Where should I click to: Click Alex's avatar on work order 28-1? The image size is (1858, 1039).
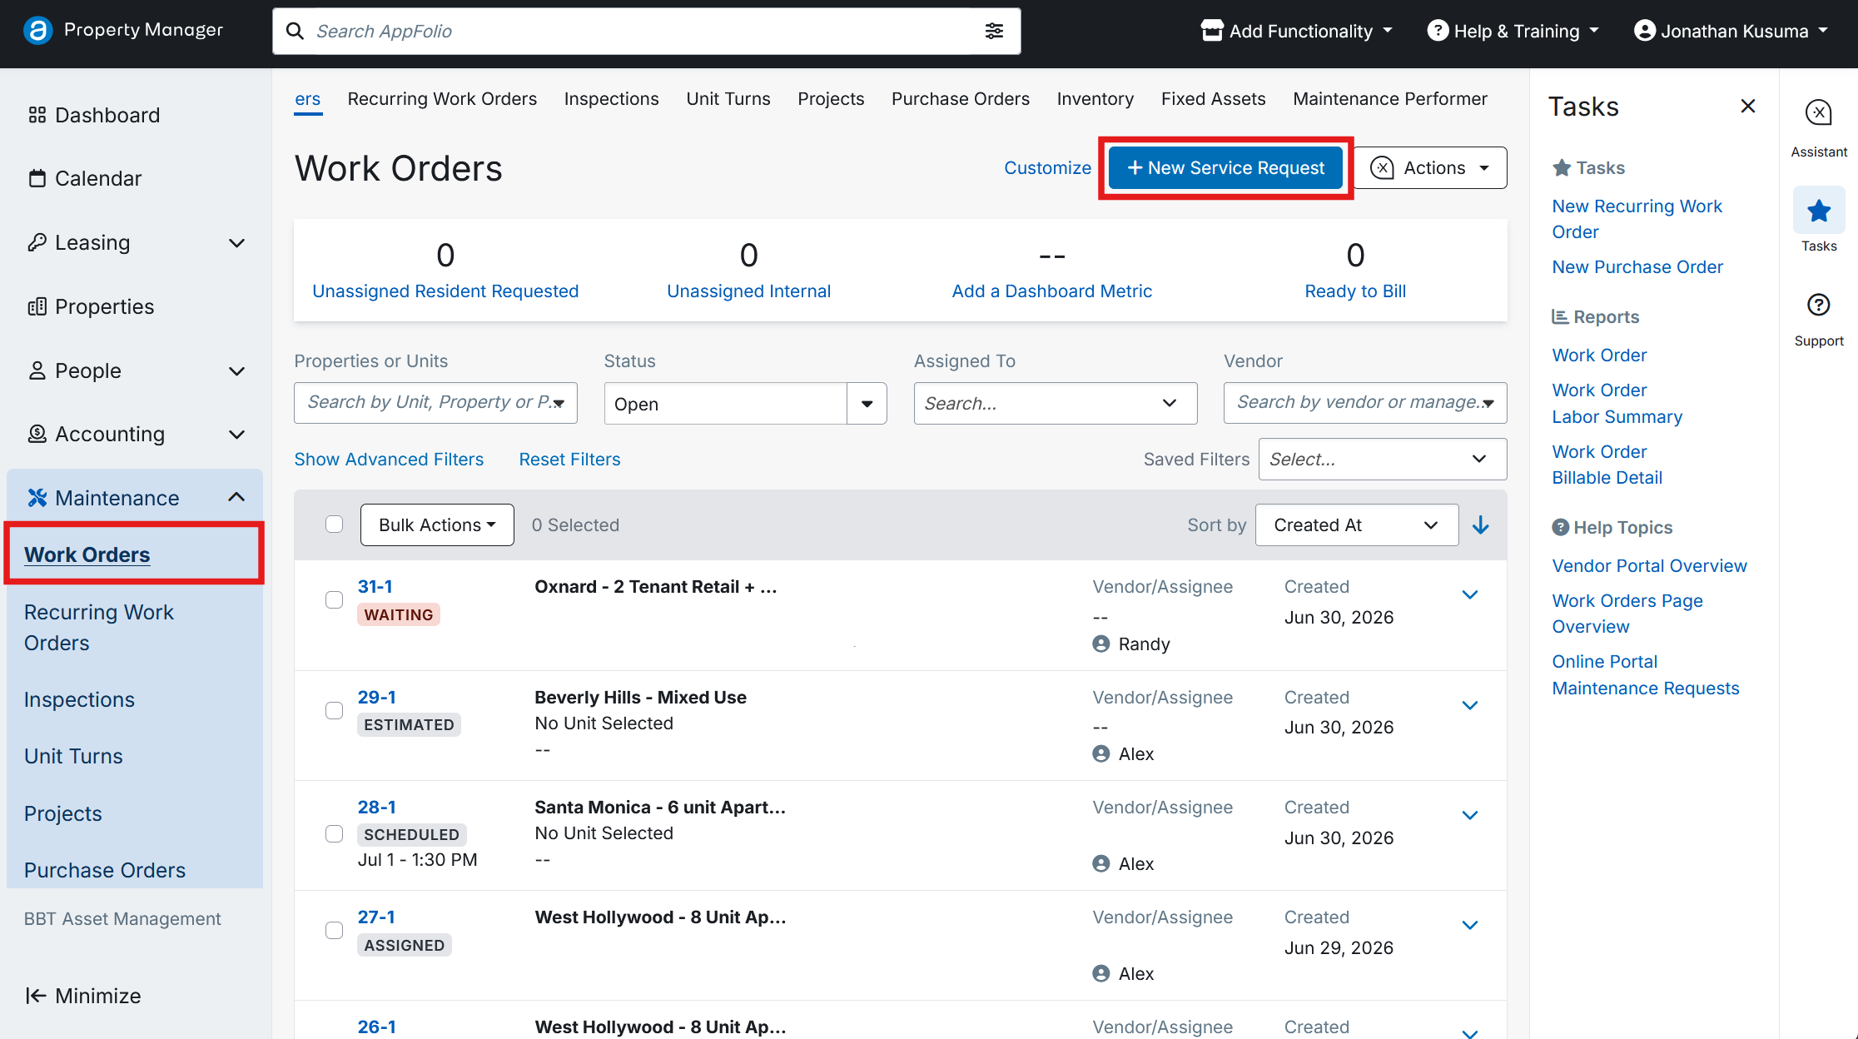pos(1100,863)
